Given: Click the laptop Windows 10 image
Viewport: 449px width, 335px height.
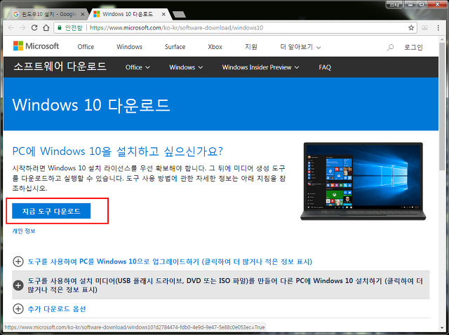Looking at the screenshot, I should [x=363, y=182].
